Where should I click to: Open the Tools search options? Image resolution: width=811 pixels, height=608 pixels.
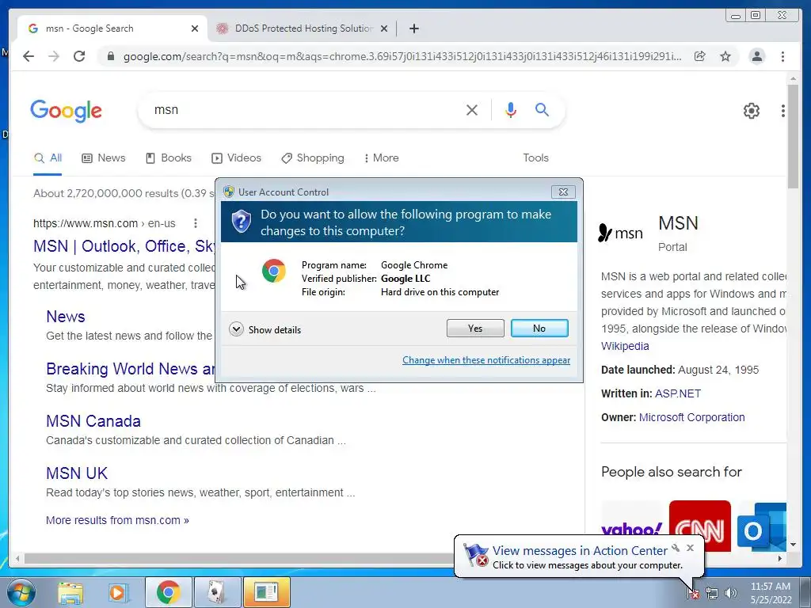tap(535, 158)
